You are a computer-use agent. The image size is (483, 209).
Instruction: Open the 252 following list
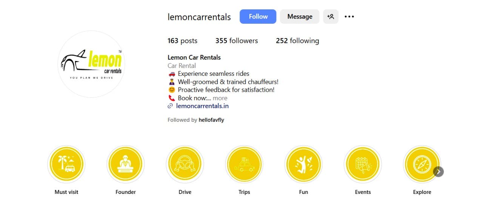click(x=297, y=41)
